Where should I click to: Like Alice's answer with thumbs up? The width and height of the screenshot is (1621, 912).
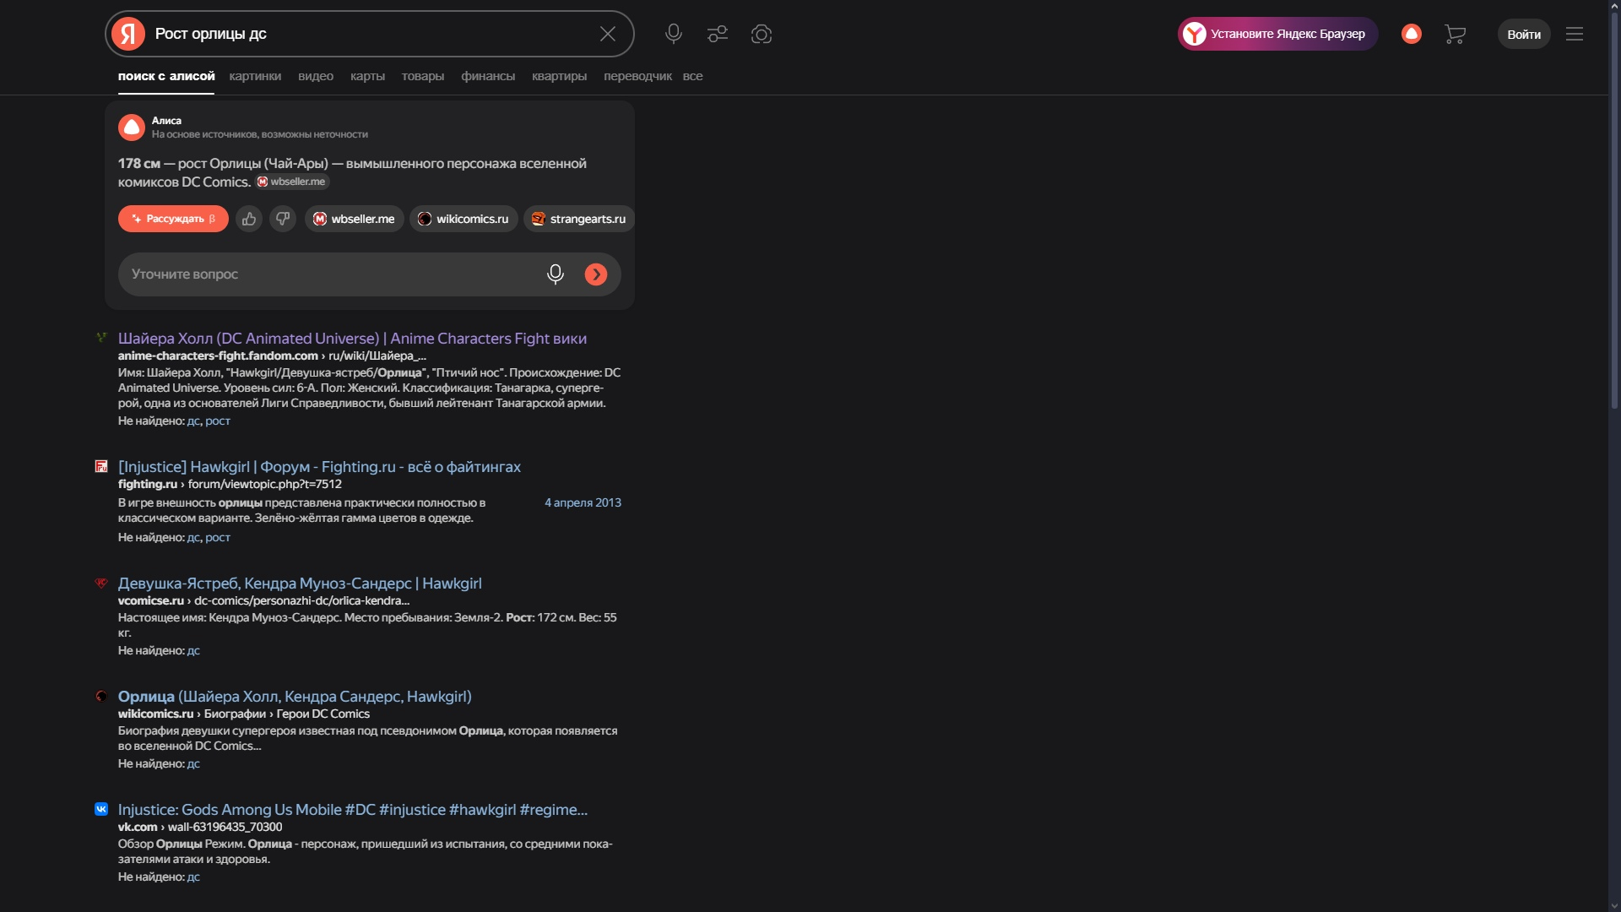coord(249,219)
